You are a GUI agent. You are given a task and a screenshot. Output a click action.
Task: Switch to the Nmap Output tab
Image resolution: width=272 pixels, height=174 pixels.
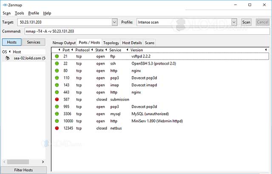click(64, 43)
